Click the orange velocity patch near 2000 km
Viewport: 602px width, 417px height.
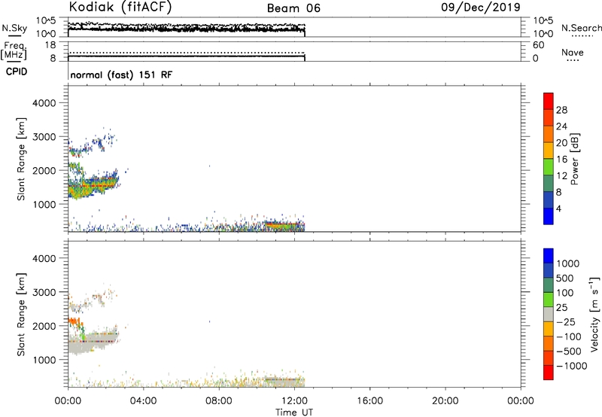(73, 320)
